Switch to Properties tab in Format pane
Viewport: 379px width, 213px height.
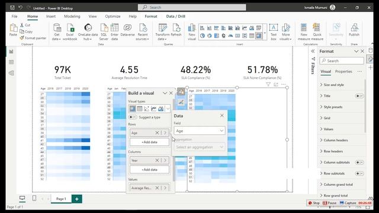(343, 72)
